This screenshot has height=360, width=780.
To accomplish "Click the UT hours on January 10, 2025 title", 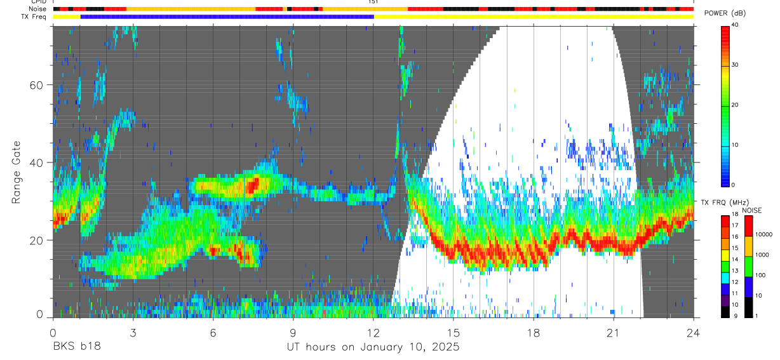I will pyautogui.click(x=373, y=347).
